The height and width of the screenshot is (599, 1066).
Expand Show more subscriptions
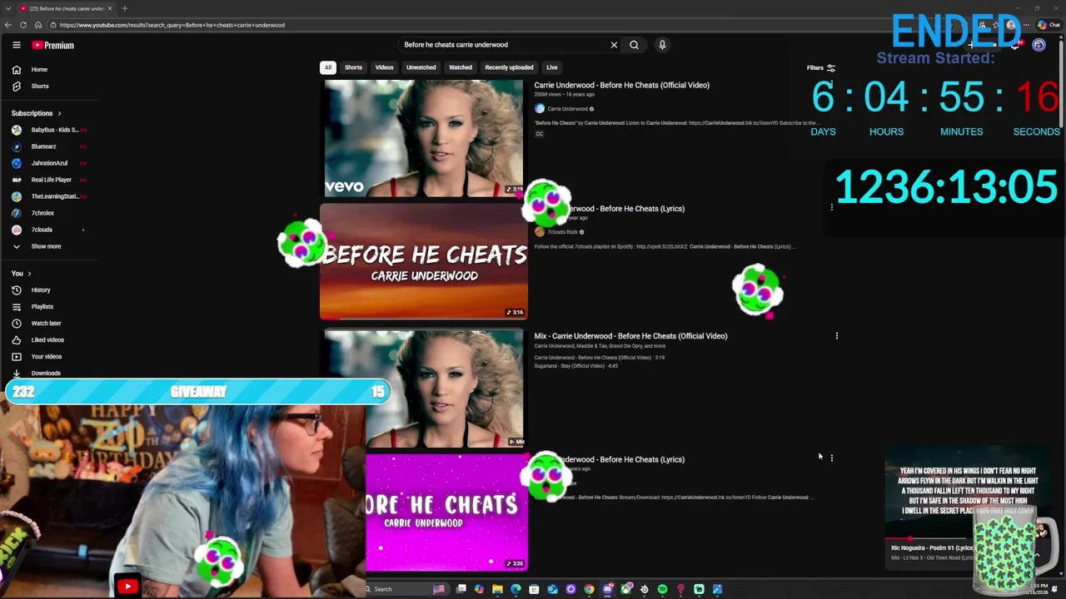[x=46, y=246]
